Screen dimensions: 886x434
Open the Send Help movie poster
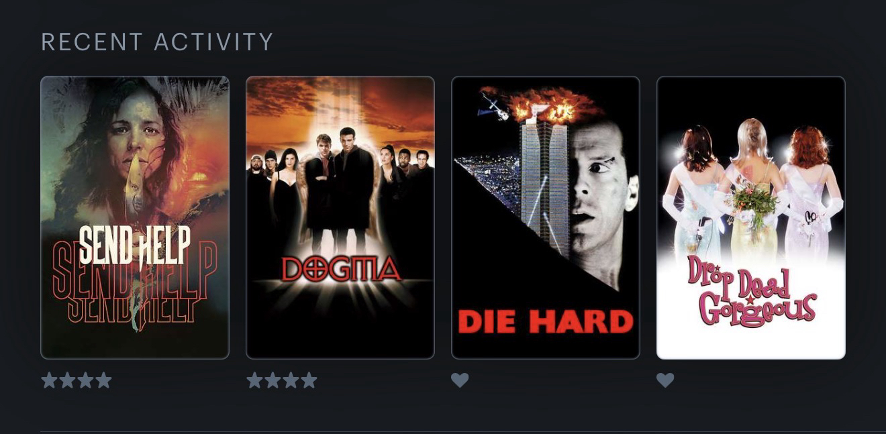tap(135, 217)
